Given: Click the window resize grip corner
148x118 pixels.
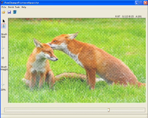Looking at the screenshot, I should [147, 117].
